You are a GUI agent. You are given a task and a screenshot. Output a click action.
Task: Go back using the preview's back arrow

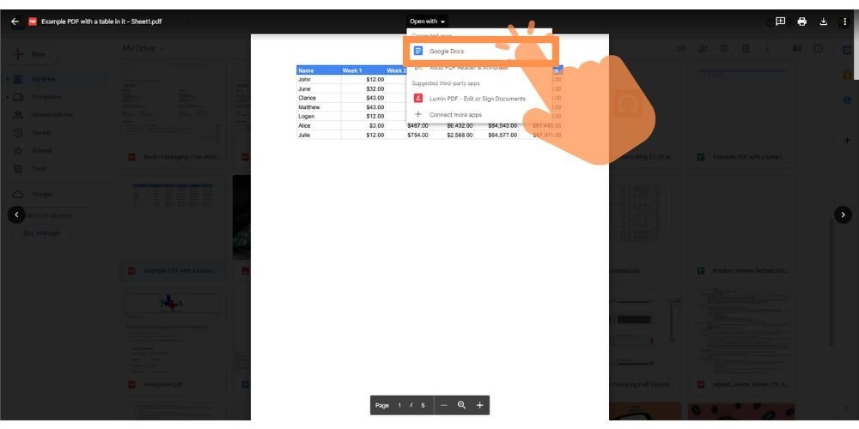coord(15,21)
